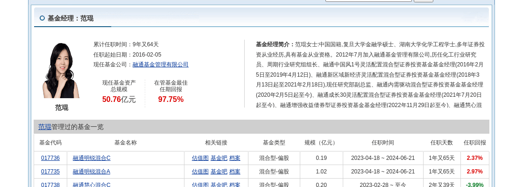Click the 规模（亿元） column header
Viewport: 523px width, 187px height.
(321, 143)
